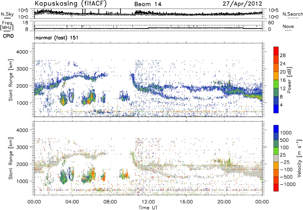Image resolution: width=303 pixels, height=210 pixels.
Task: Click the 3000 tick on velocity panel
Action: point(22,147)
